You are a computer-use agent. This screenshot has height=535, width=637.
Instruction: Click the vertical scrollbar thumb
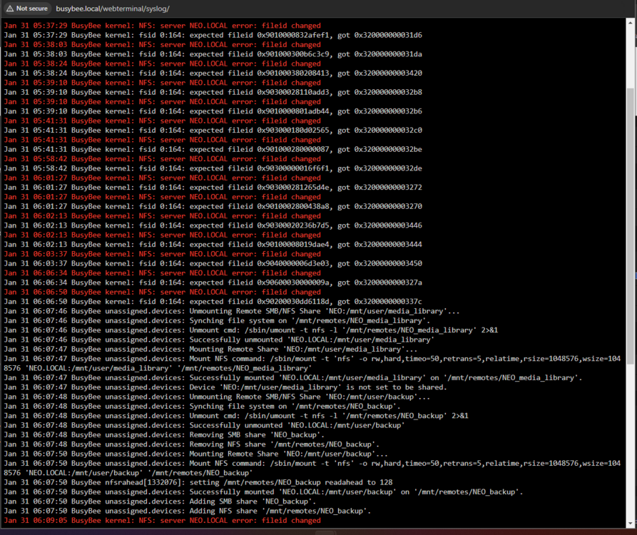coord(630,226)
